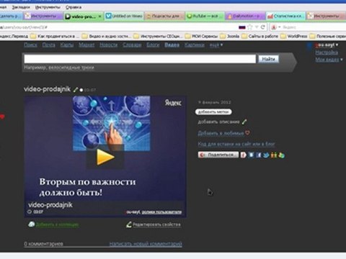346x259 pixels.
Task: Open the Поиск link in the Yandex navigation
Action: pos(30,45)
